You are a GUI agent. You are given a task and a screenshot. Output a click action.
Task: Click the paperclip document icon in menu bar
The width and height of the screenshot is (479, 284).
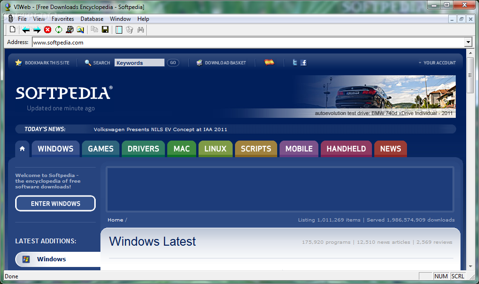pos(11,18)
